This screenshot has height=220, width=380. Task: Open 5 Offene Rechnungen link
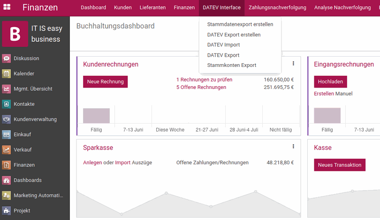[x=201, y=87]
